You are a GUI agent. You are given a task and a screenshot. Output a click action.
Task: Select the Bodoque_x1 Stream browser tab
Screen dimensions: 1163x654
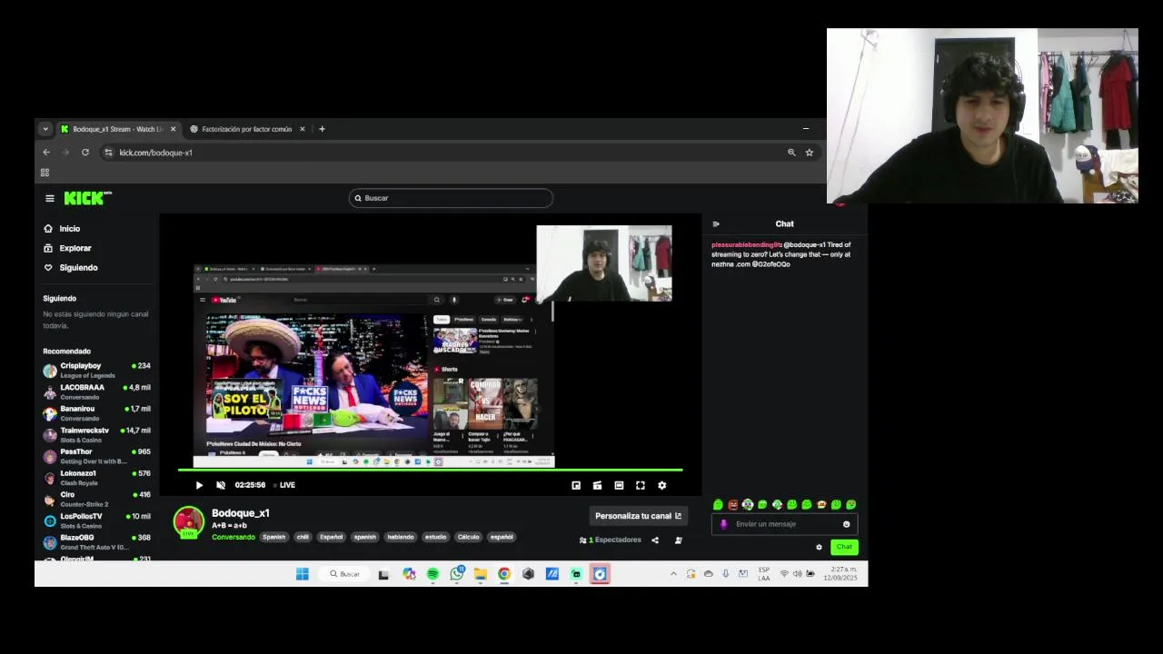tap(117, 129)
